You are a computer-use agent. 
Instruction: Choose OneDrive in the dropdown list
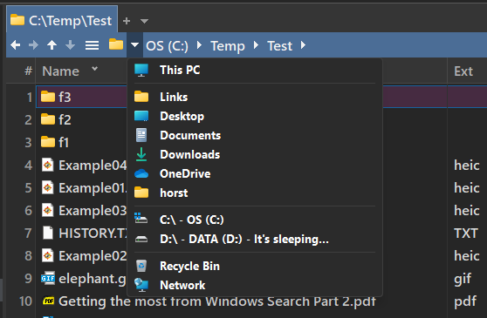255,173
